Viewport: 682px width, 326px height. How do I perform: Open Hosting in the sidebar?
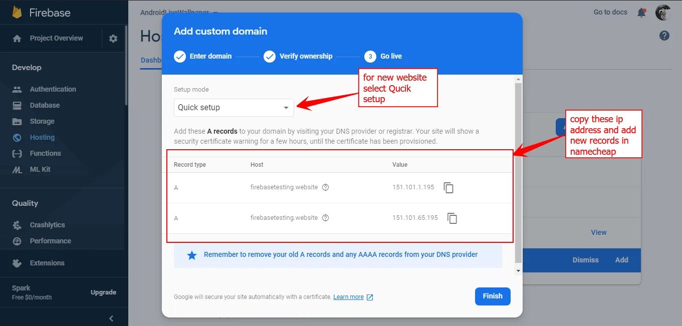coord(42,138)
